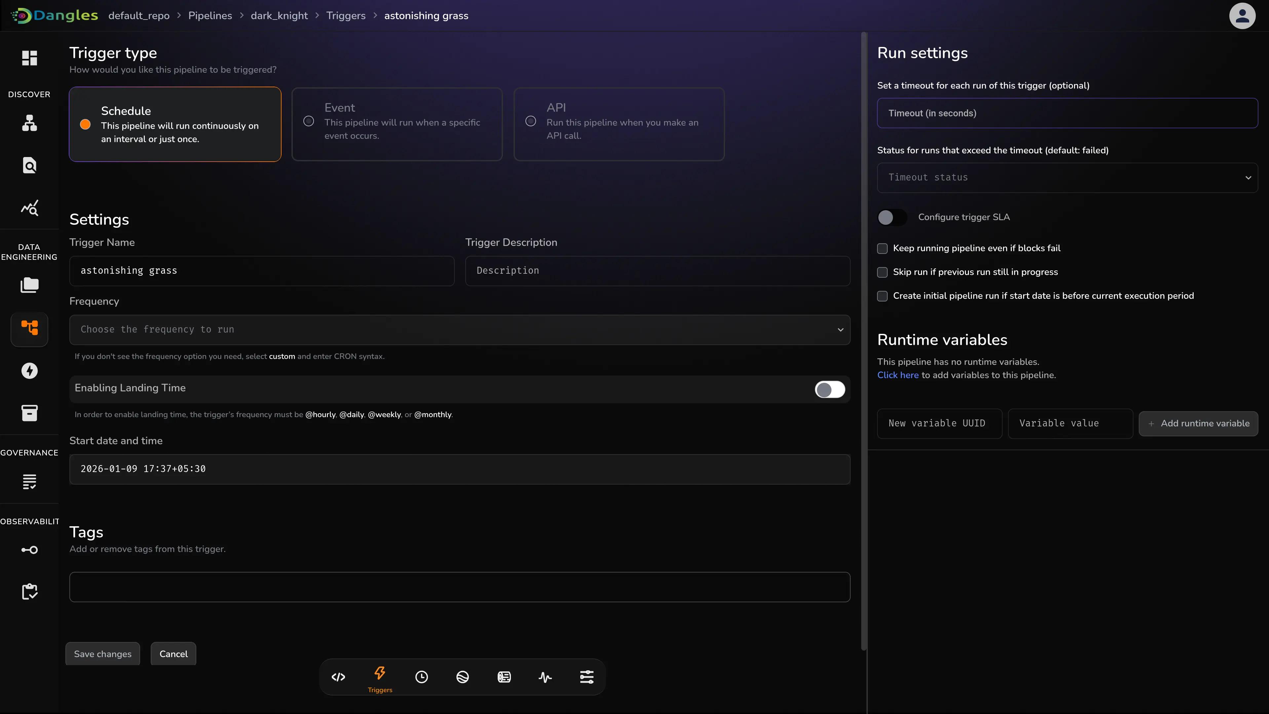The width and height of the screenshot is (1269, 714).
Task: Click the code editor icon in bottom toolbar
Action: (338, 677)
